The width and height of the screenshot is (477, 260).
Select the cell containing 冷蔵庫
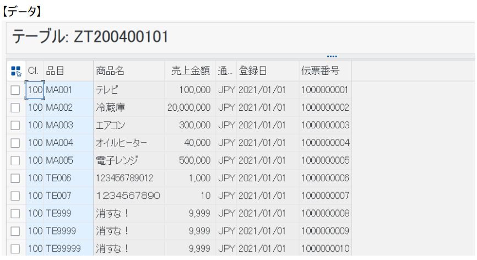[x=129, y=107]
